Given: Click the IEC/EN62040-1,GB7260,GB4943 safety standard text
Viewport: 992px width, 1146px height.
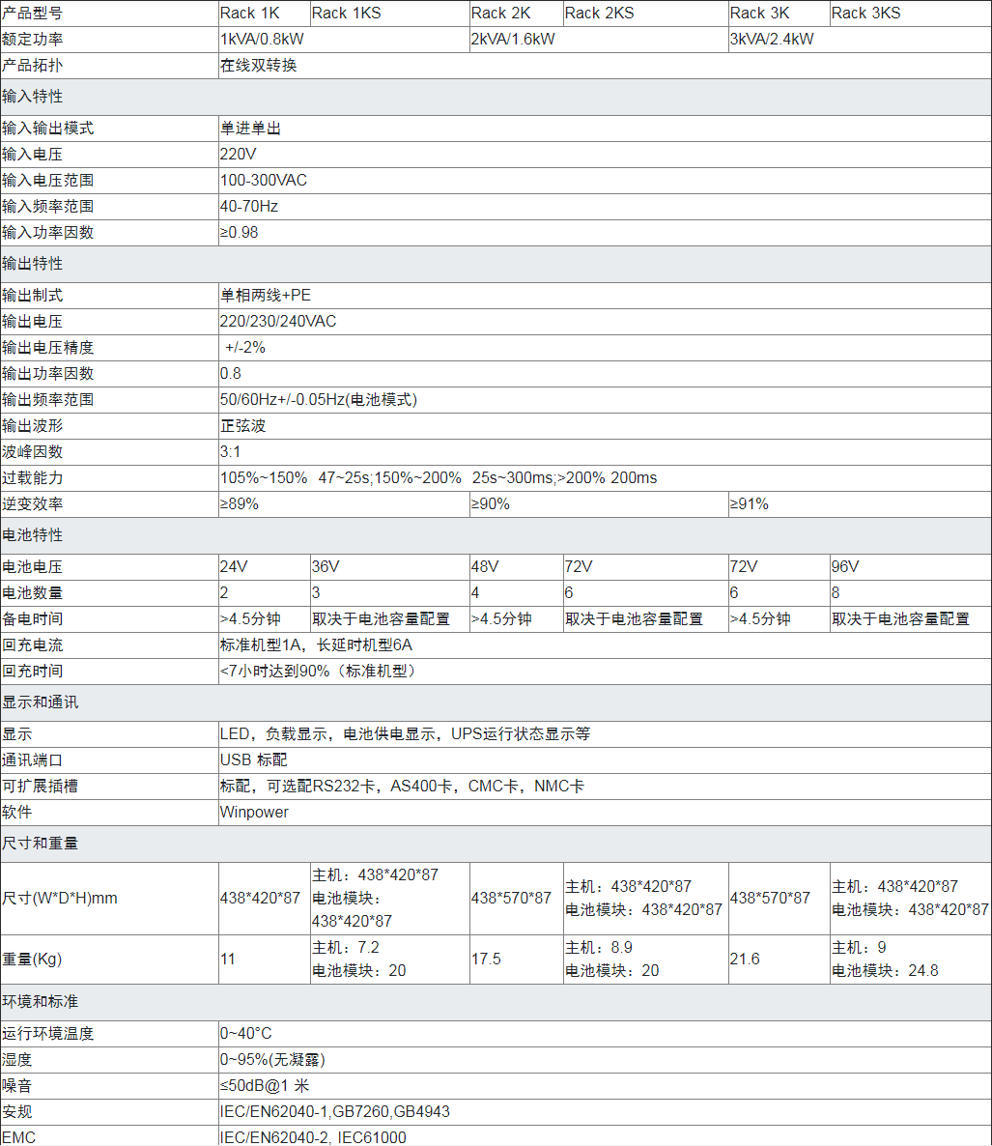Looking at the screenshot, I should (335, 1111).
